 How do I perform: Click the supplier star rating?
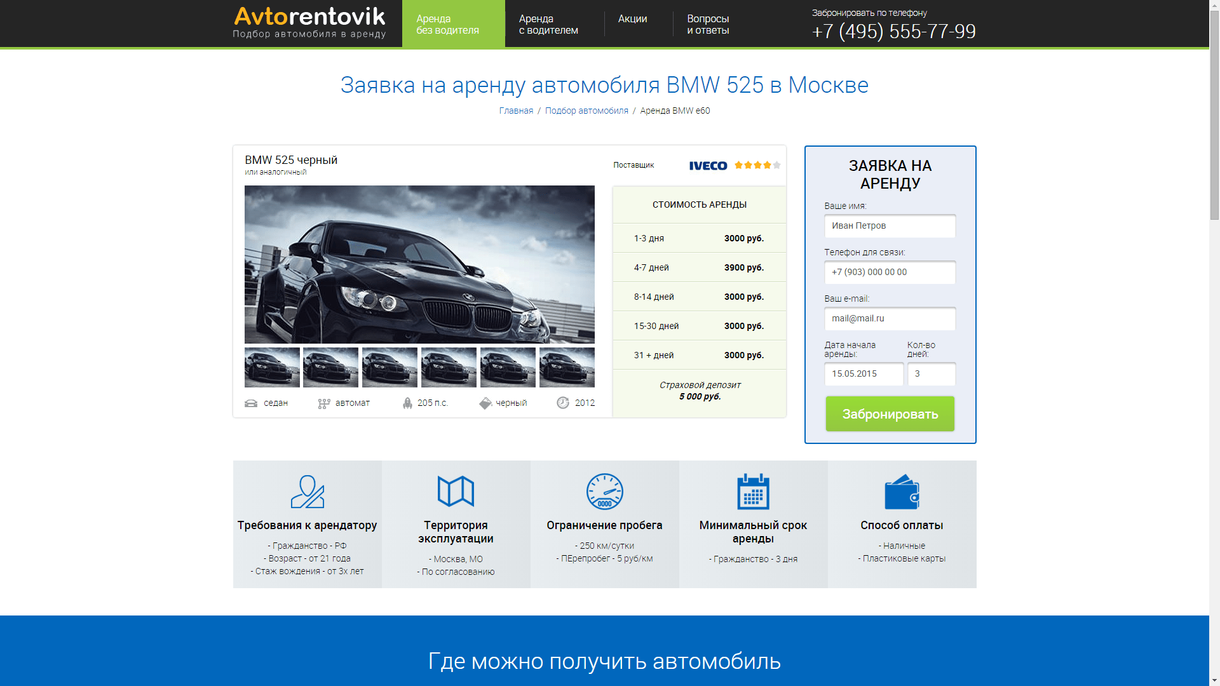[x=757, y=165]
